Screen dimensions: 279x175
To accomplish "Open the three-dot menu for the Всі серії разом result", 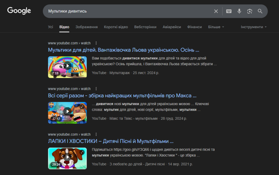I will (x=96, y=89).
